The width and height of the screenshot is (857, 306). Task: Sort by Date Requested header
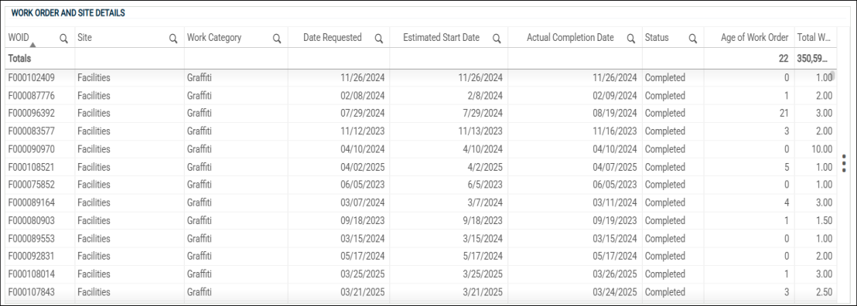click(333, 38)
